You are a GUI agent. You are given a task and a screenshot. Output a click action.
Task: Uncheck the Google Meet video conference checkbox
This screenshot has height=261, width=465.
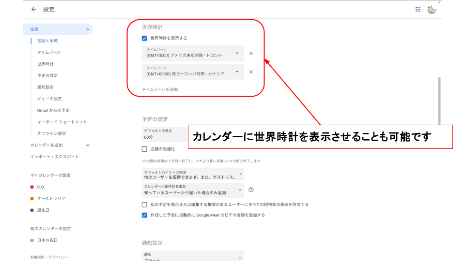click(144, 215)
